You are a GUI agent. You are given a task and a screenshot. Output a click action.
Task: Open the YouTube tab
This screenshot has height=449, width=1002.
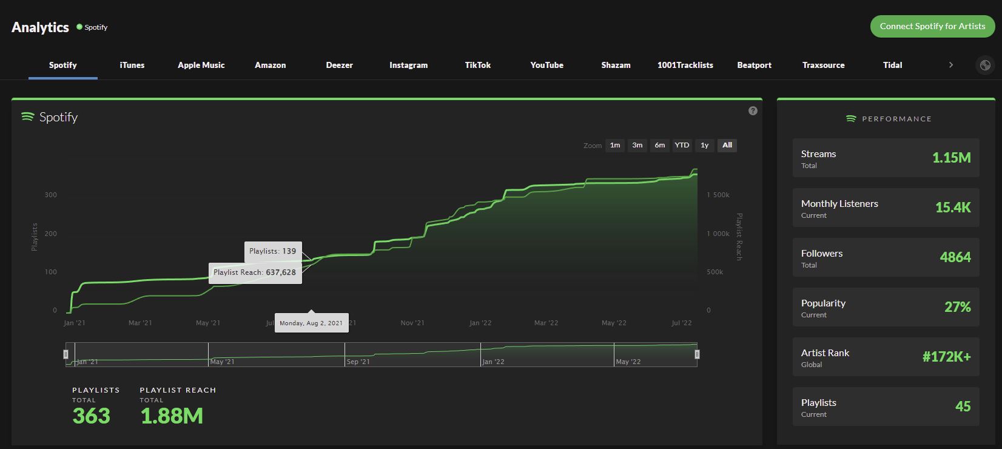point(547,65)
